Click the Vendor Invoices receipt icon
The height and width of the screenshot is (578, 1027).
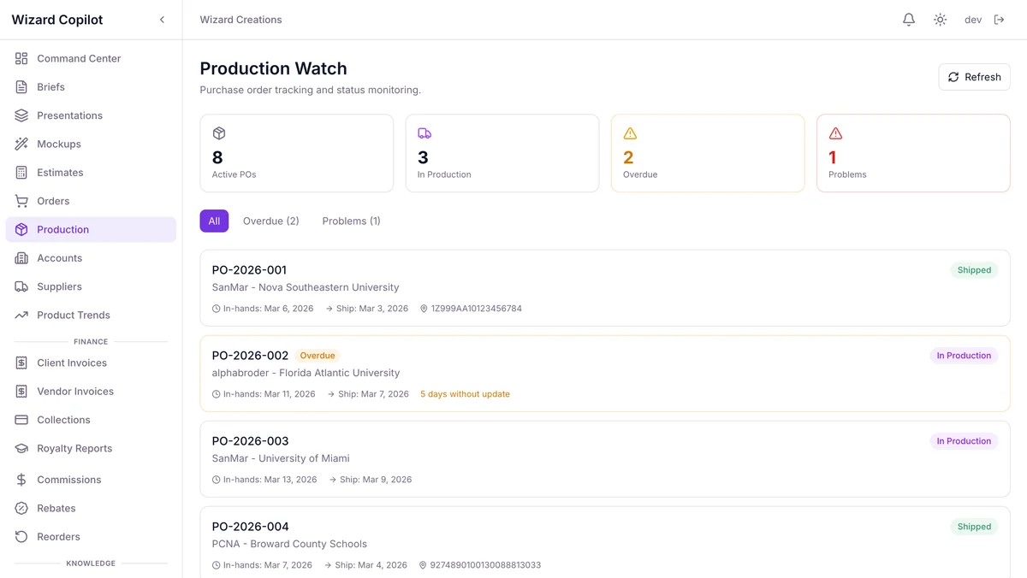coord(21,392)
